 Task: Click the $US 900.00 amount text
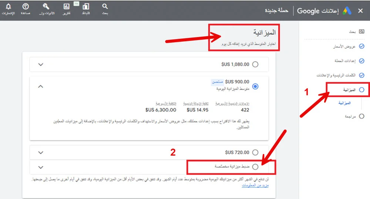tap(237, 82)
